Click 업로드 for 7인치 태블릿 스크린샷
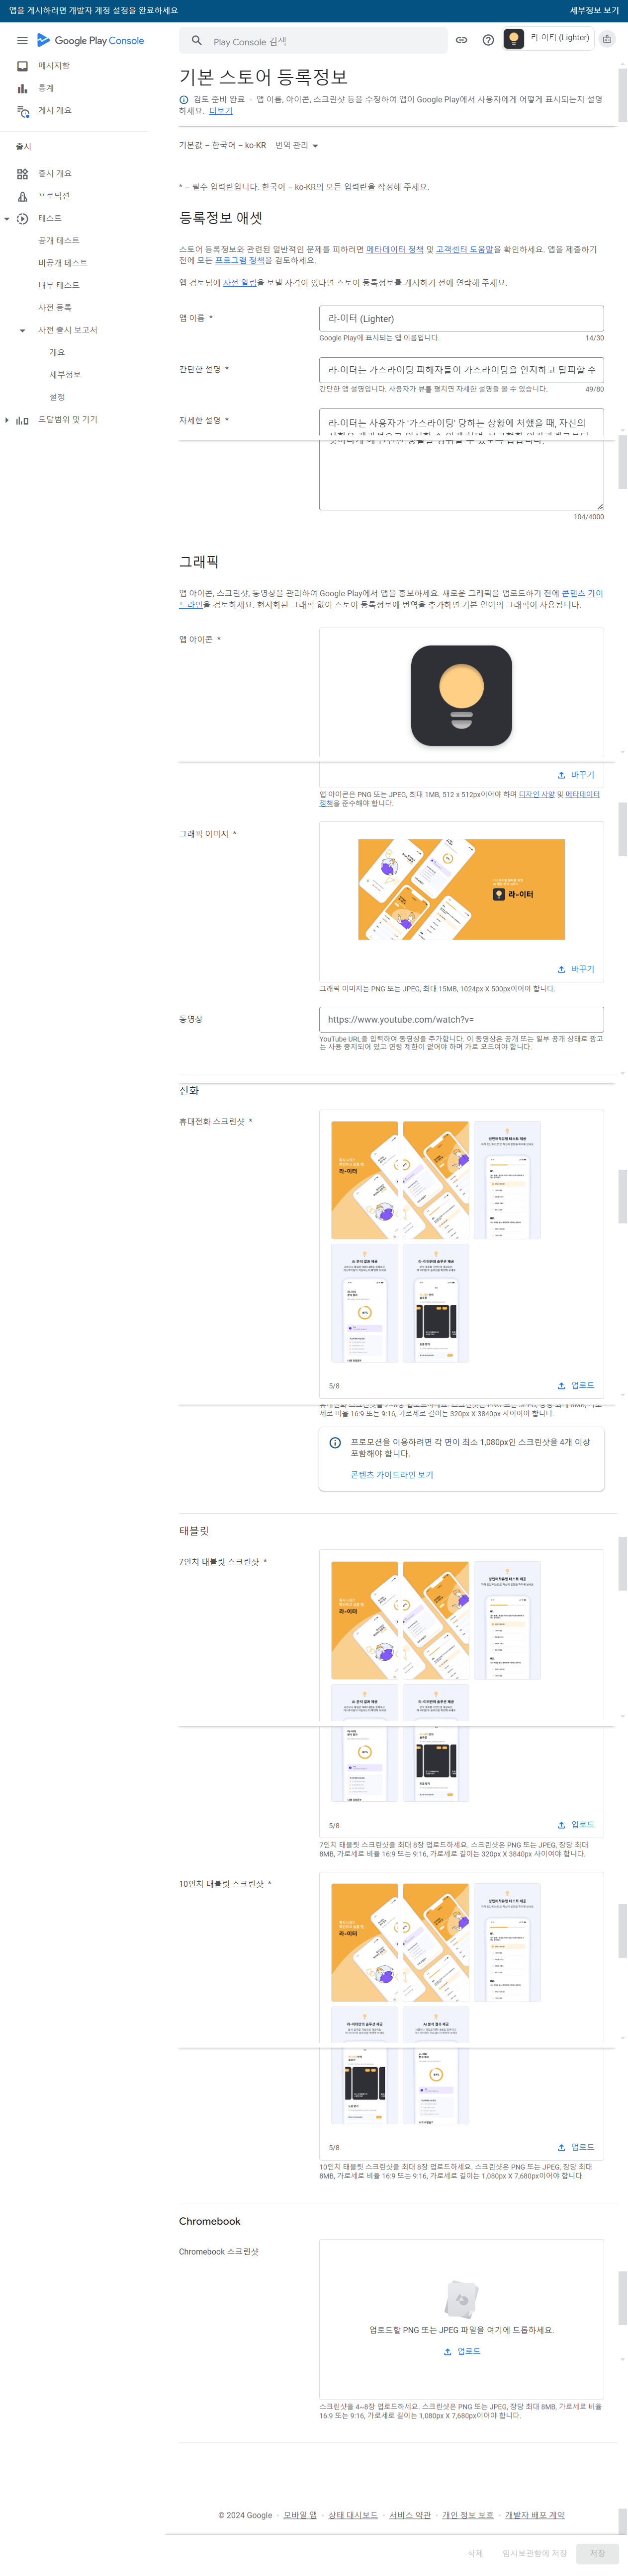Image resolution: width=628 pixels, height=2576 pixels. [576, 1825]
